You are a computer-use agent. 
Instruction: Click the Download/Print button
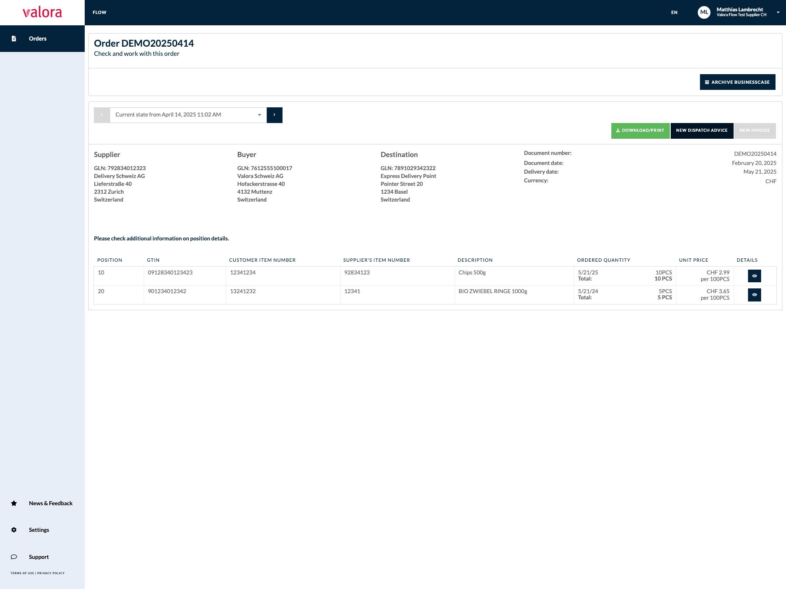pyautogui.click(x=640, y=130)
